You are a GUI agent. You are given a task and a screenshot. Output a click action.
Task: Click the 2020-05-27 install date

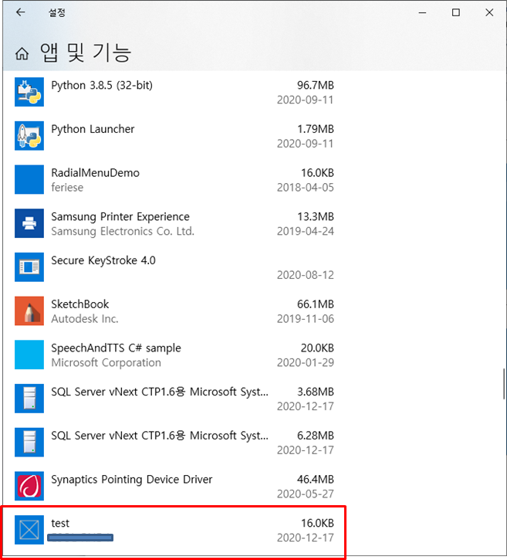306,494
